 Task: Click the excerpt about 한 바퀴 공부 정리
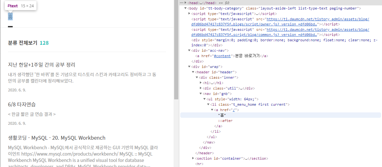point(82,77)
